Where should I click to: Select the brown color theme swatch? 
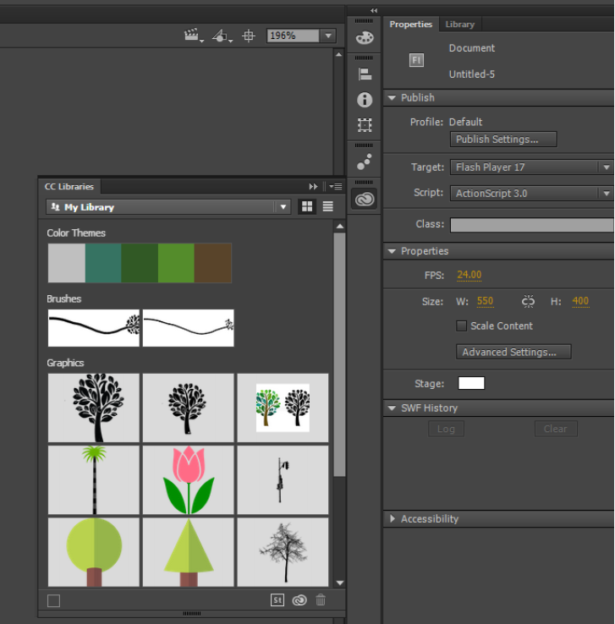pos(213,263)
